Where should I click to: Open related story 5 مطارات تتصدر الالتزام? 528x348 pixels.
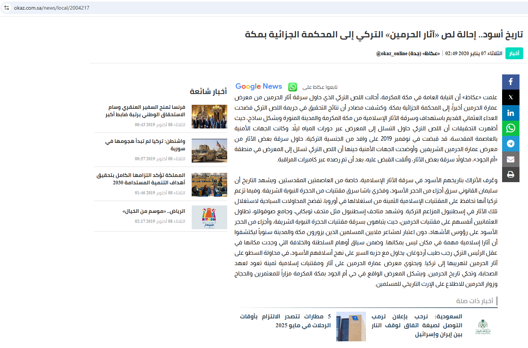(x=285, y=321)
